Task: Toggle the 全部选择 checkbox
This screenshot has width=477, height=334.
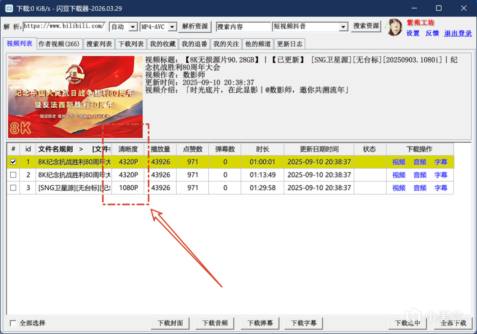Action: pyautogui.click(x=13, y=323)
